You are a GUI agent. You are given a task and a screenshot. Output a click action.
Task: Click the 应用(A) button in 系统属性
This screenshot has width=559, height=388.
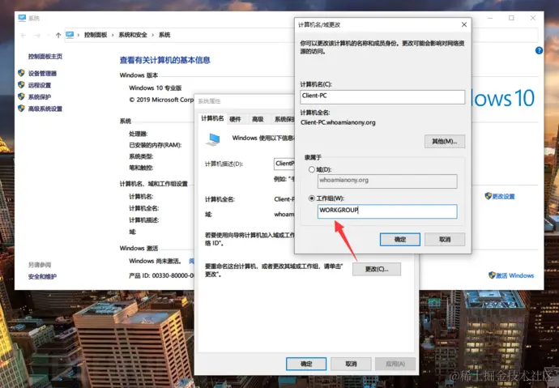pos(395,364)
